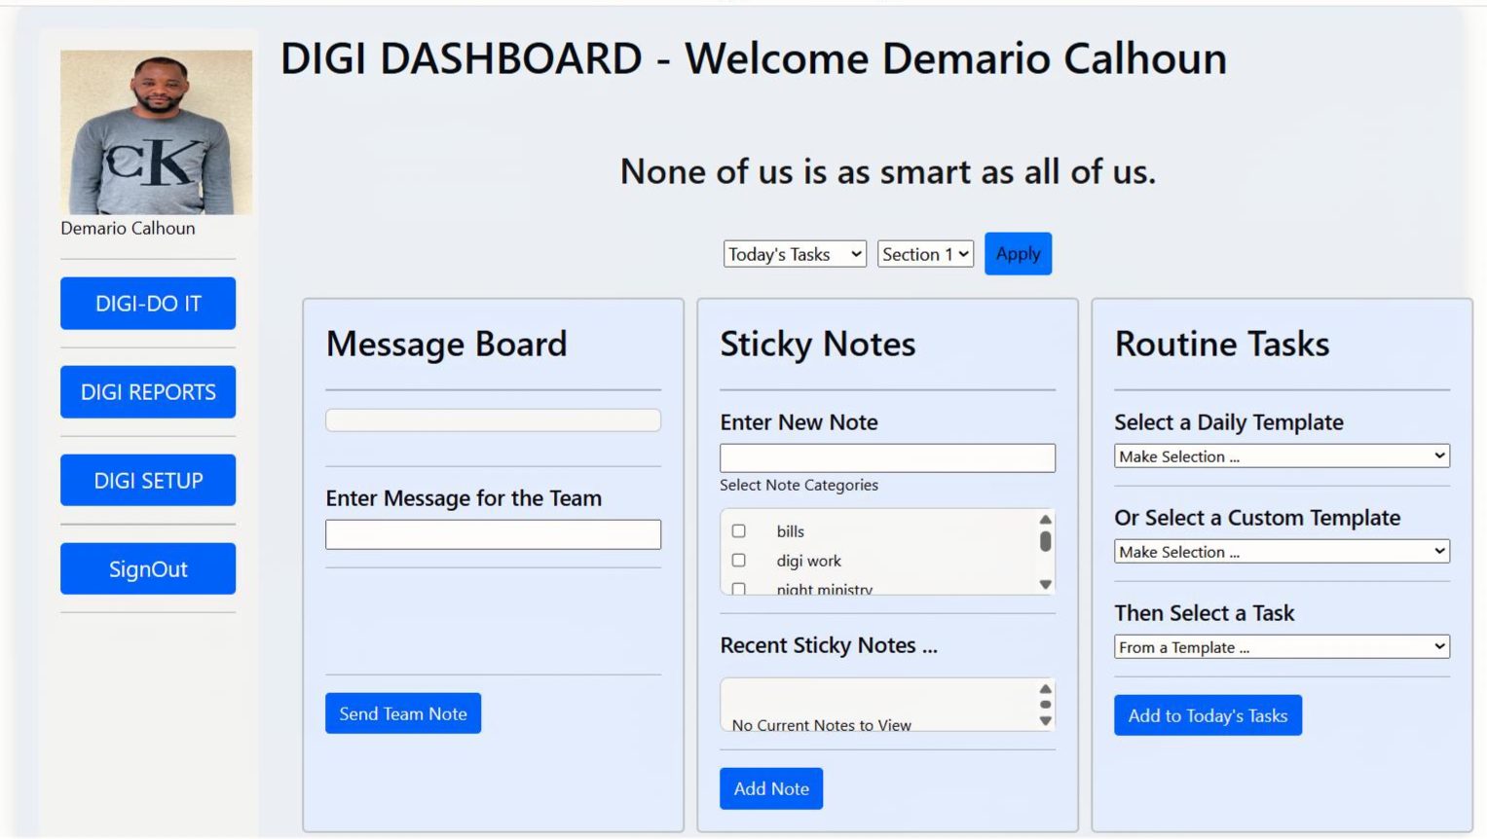This screenshot has width=1487, height=839.
Task: Click the recent sticky notes scroll up arrow
Action: tap(1045, 689)
